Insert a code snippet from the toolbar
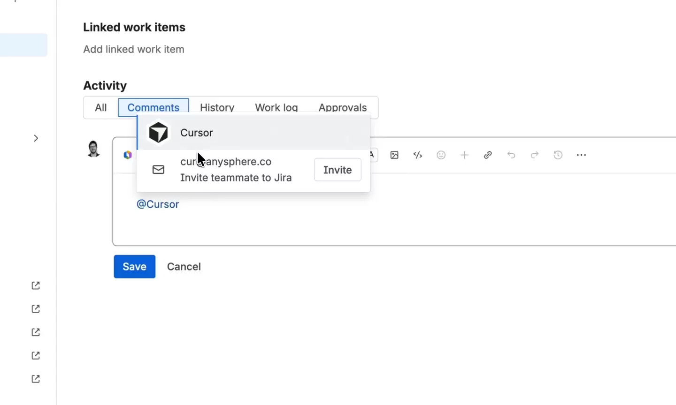The width and height of the screenshot is (676, 405). [418, 155]
